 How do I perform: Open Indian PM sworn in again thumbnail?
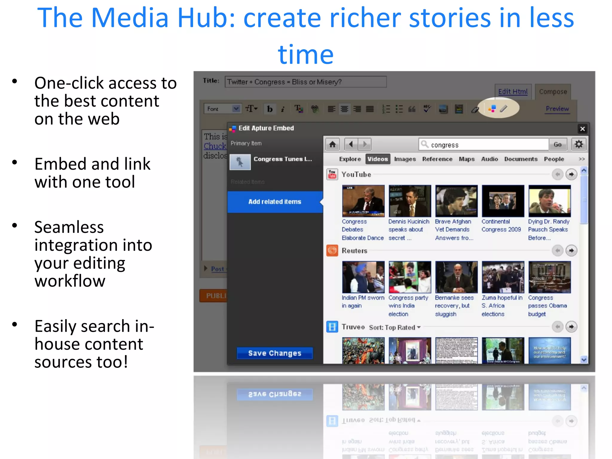(363, 277)
